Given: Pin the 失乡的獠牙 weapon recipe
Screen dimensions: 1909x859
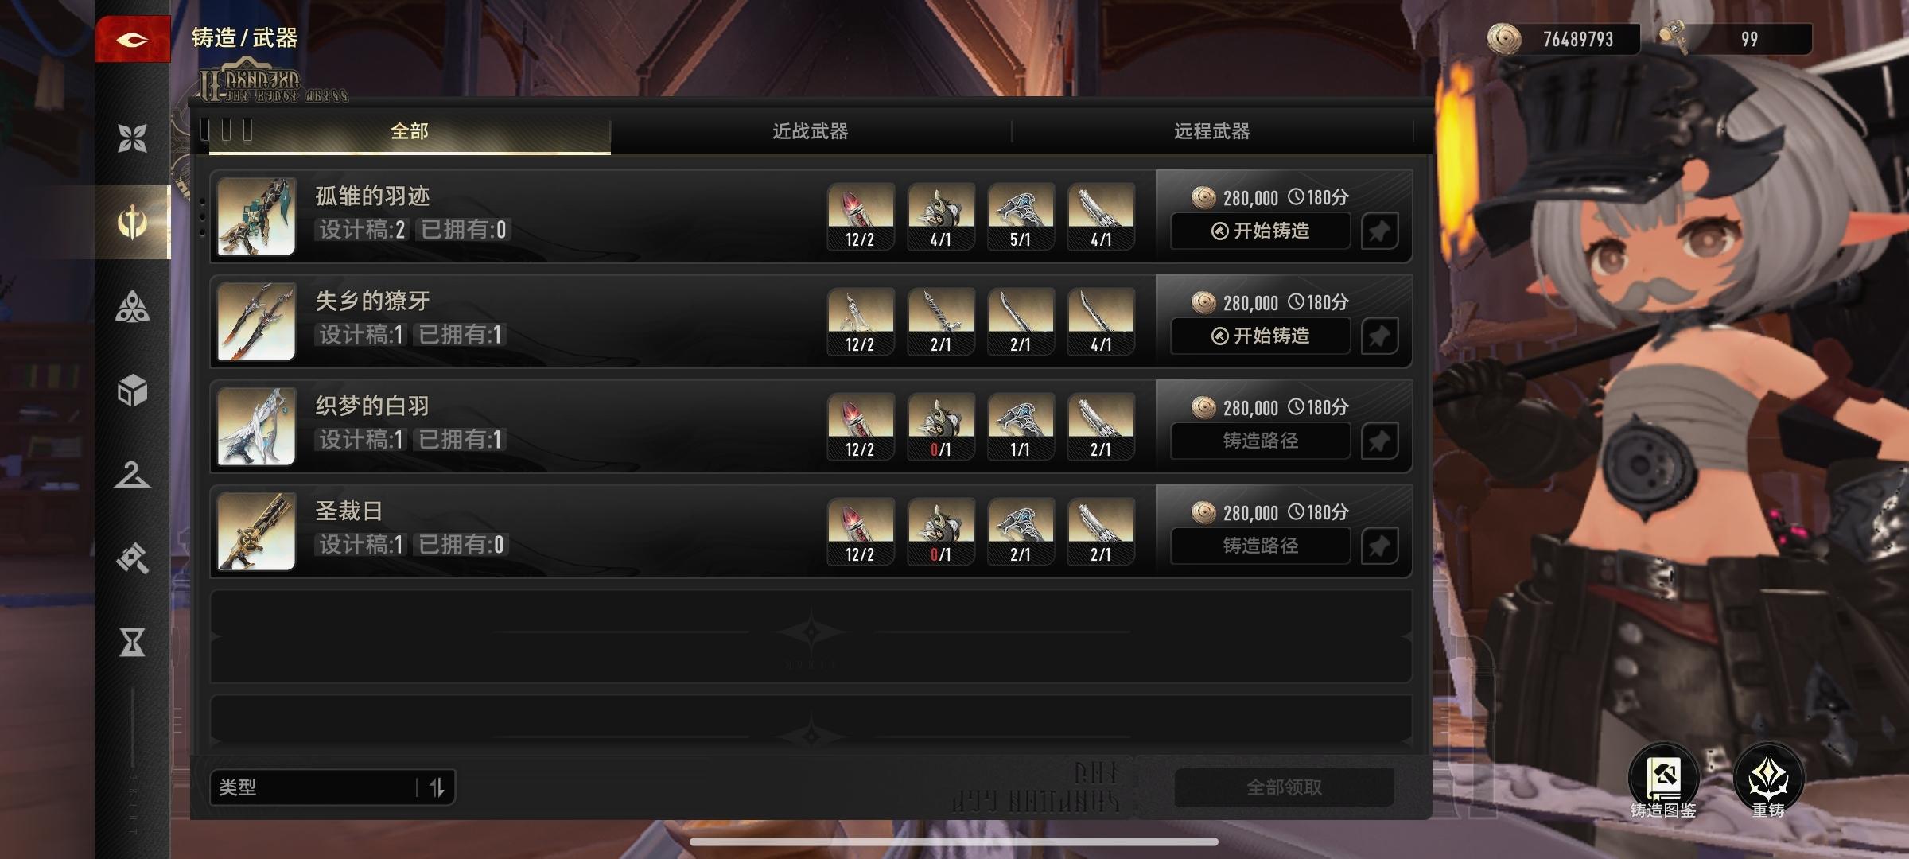Looking at the screenshot, I should [x=1379, y=336].
